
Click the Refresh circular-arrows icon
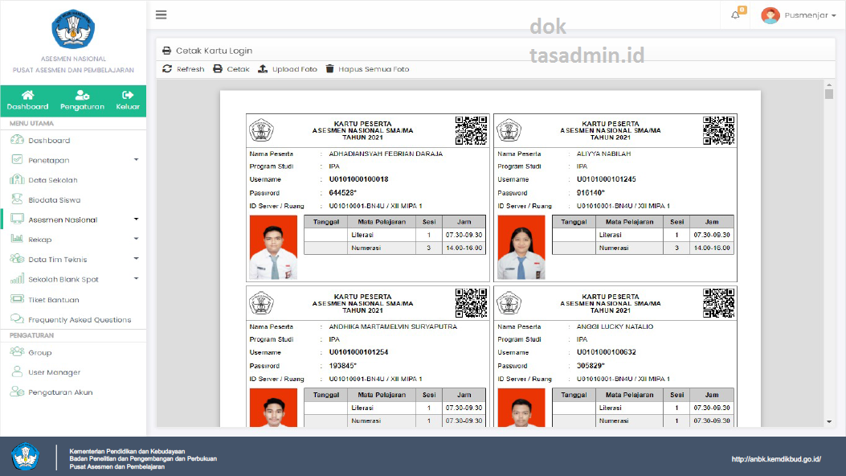166,69
